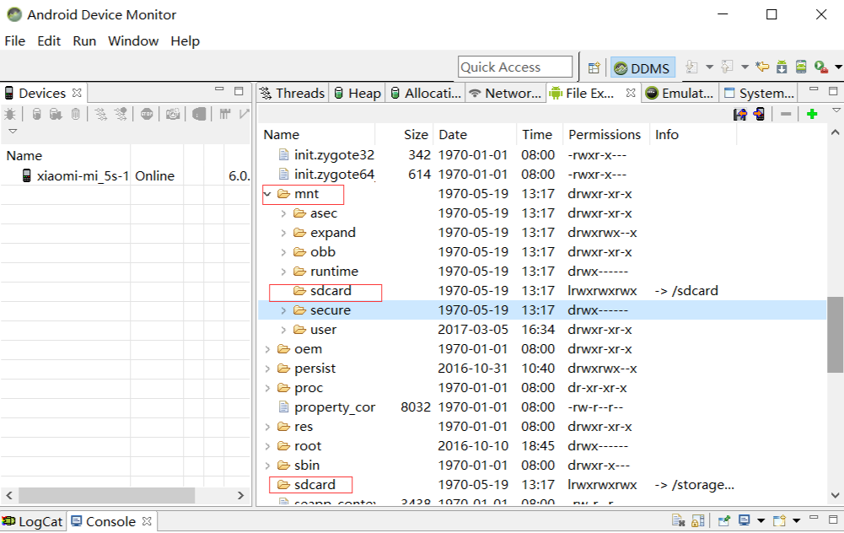Image resolution: width=844 pixels, height=533 pixels.
Task: Toggle heap updates for the process
Action: [x=36, y=114]
